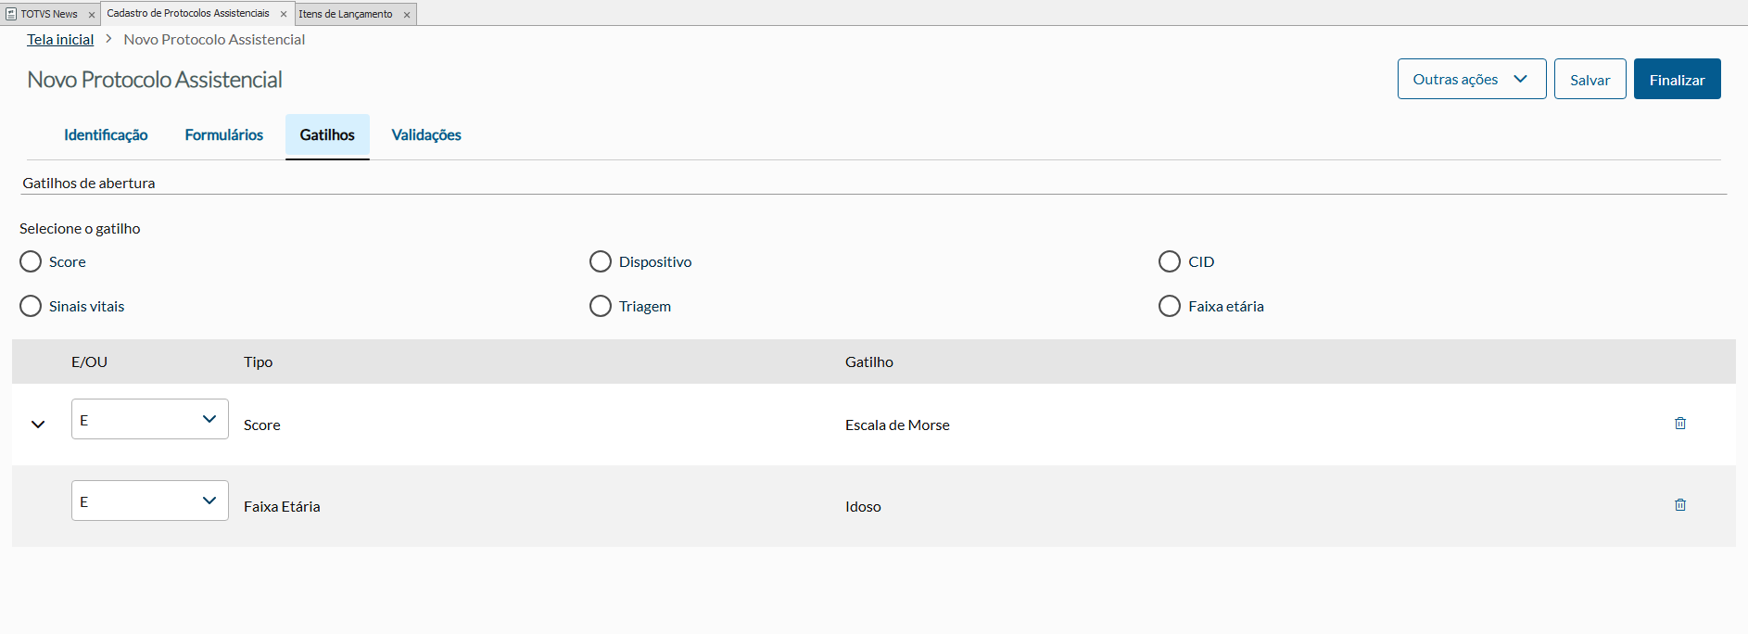1748x634 pixels.
Task: Pick the Sinais vitais radio button
Action: coord(31,306)
